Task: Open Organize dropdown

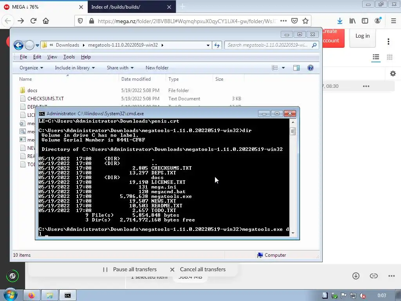Action: coord(31,68)
